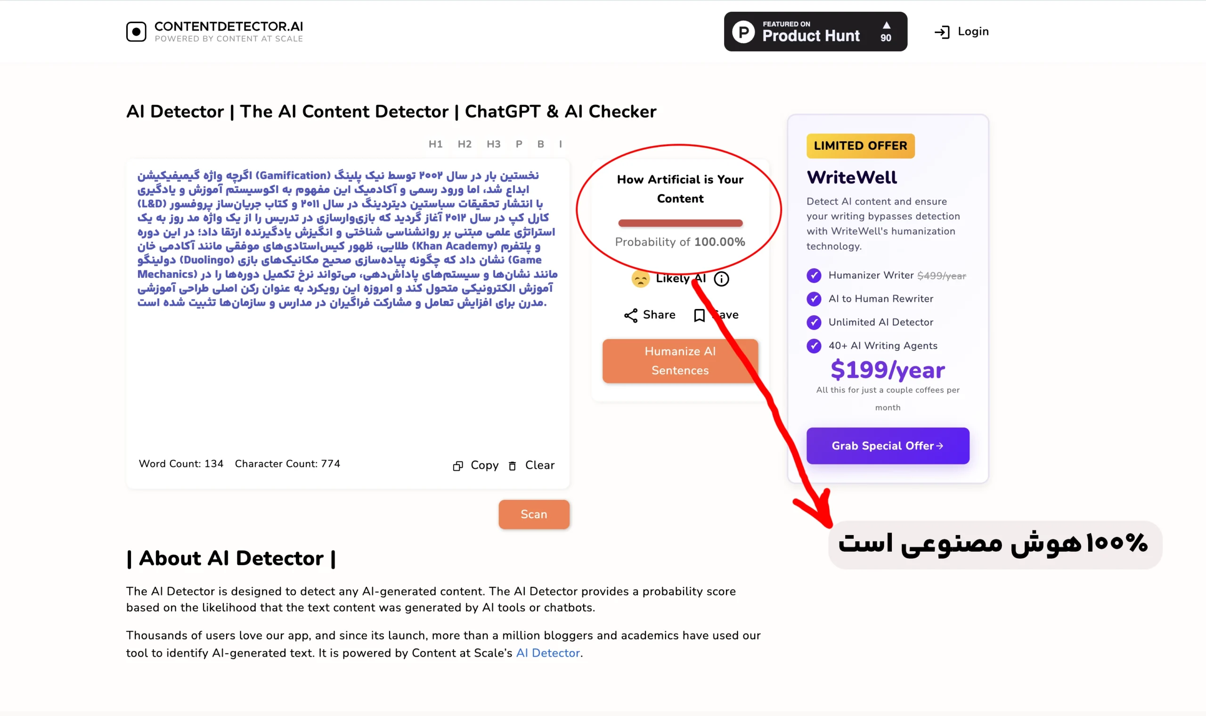The width and height of the screenshot is (1206, 716).
Task: Toggle the AI to Human Rewriter checkmark
Action: click(815, 299)
